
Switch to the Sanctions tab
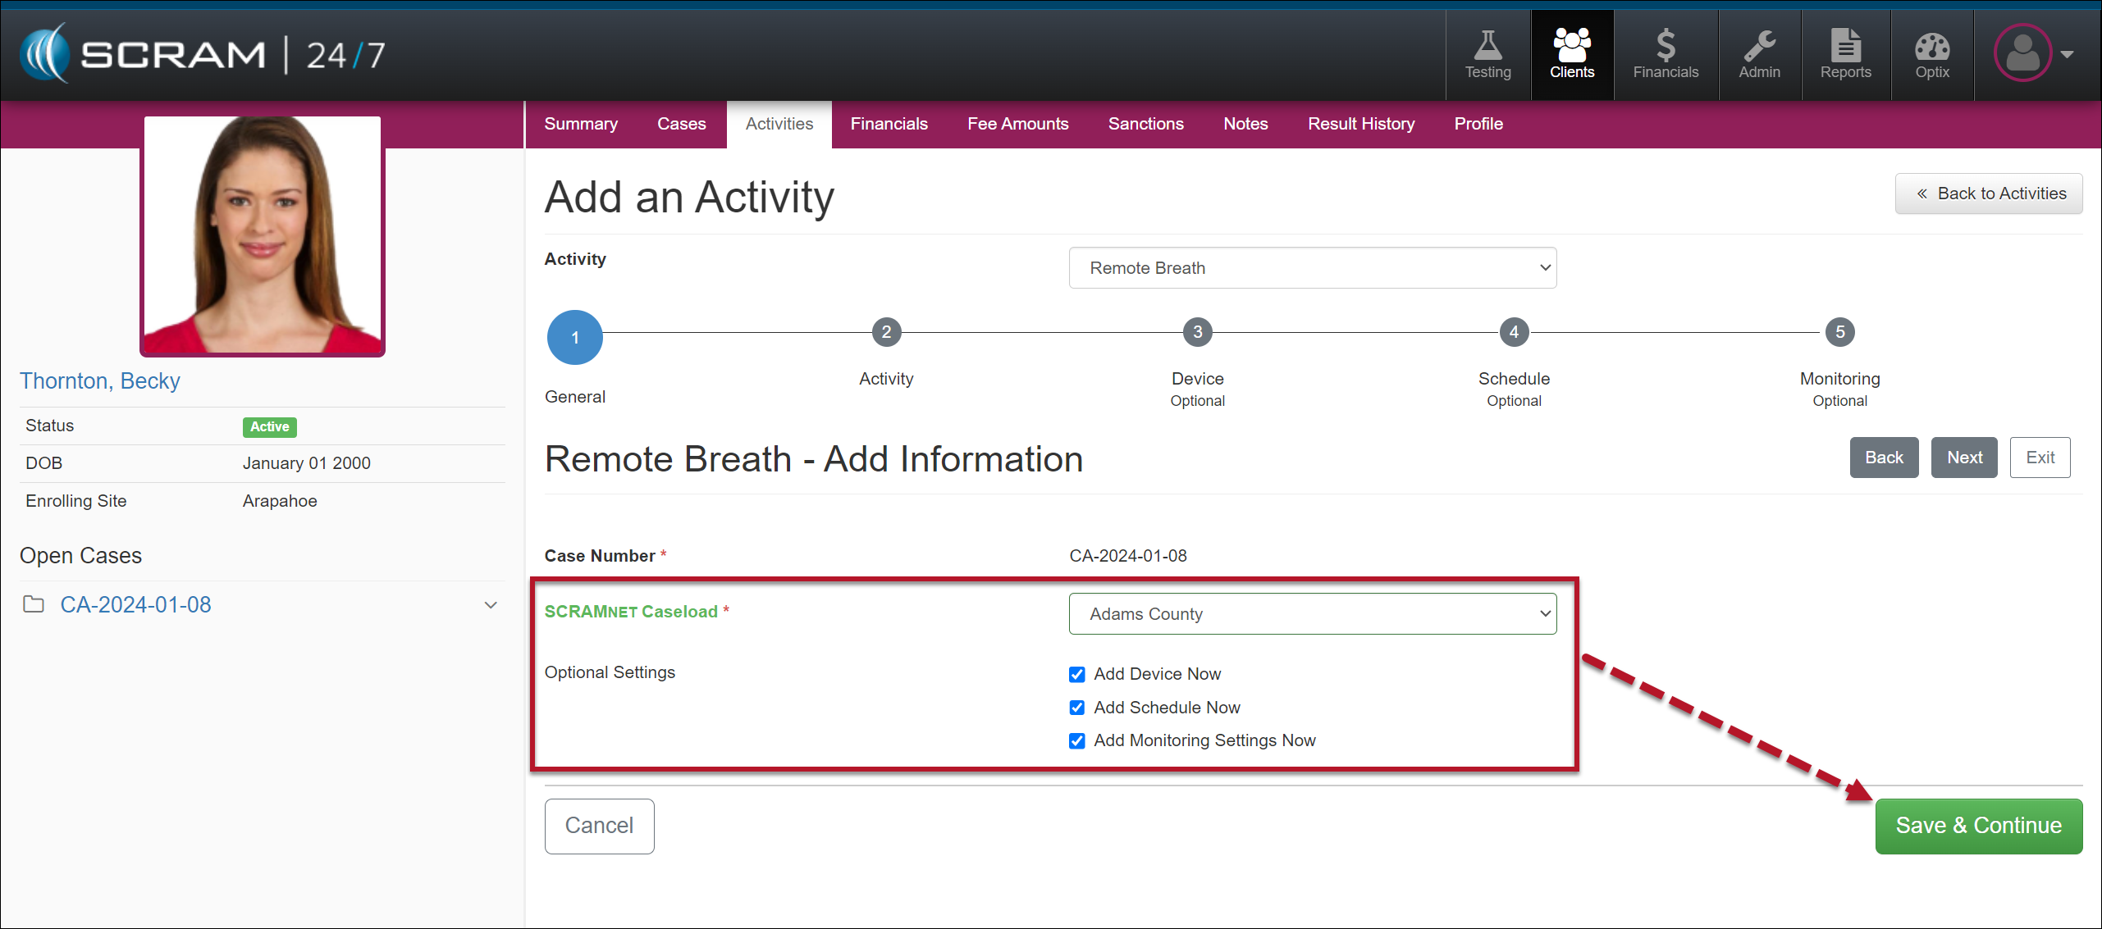pyautogui.click(x=1145, y=124)
